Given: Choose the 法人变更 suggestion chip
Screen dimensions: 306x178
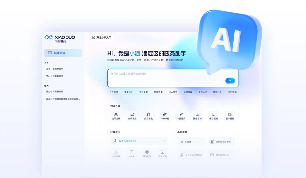Looking at the screenshot, I should [x=173, y=92].
